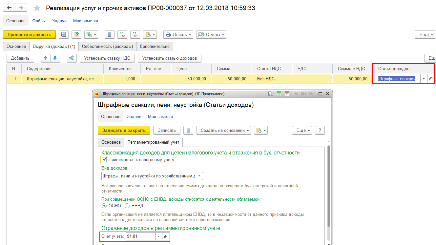Click Добавить to add a row
The image size is (436, 245).
pos(20,58)
